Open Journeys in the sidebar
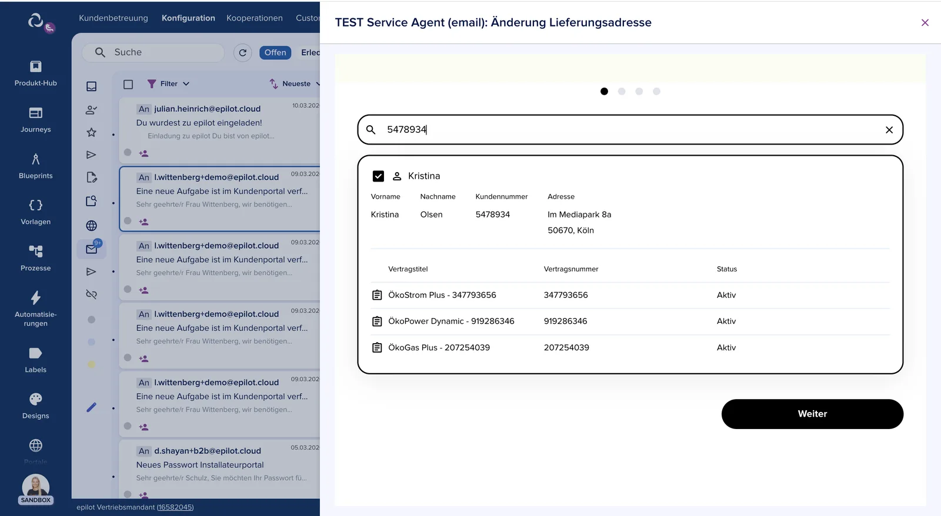 [35, 119]
